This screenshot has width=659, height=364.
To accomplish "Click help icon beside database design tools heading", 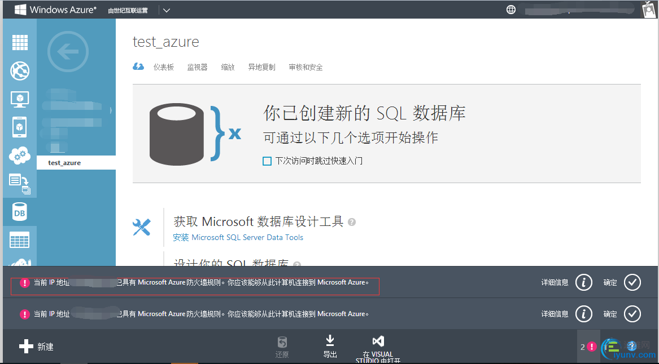I will tap(352, 222).
